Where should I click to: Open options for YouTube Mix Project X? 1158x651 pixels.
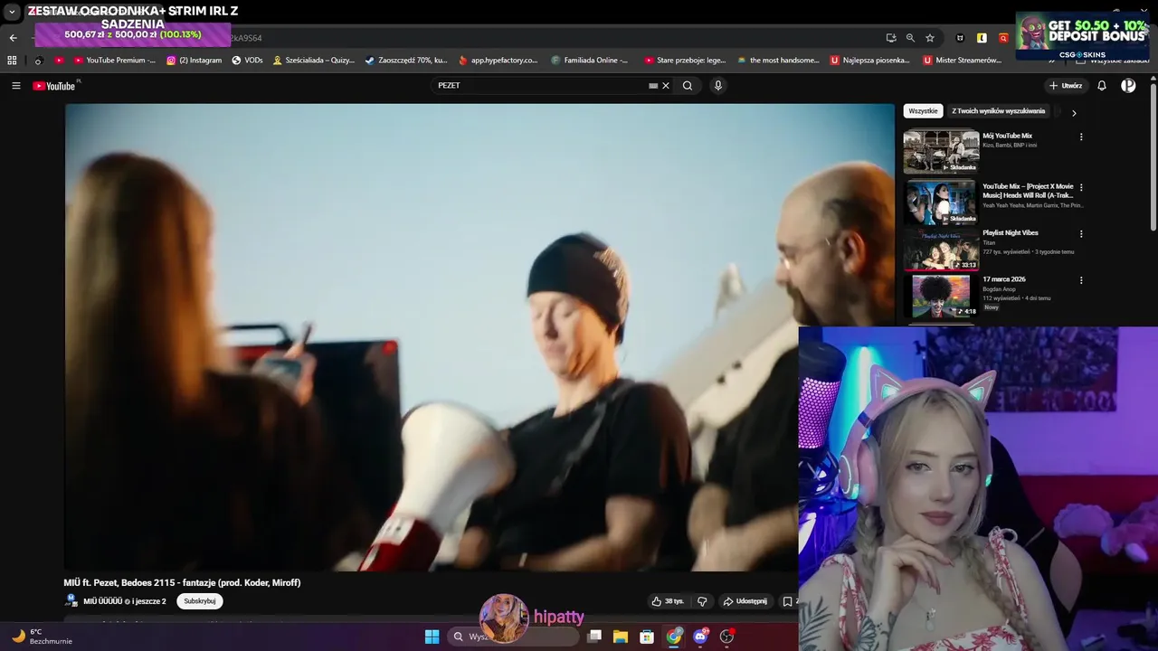click(x=1081, y=187)
